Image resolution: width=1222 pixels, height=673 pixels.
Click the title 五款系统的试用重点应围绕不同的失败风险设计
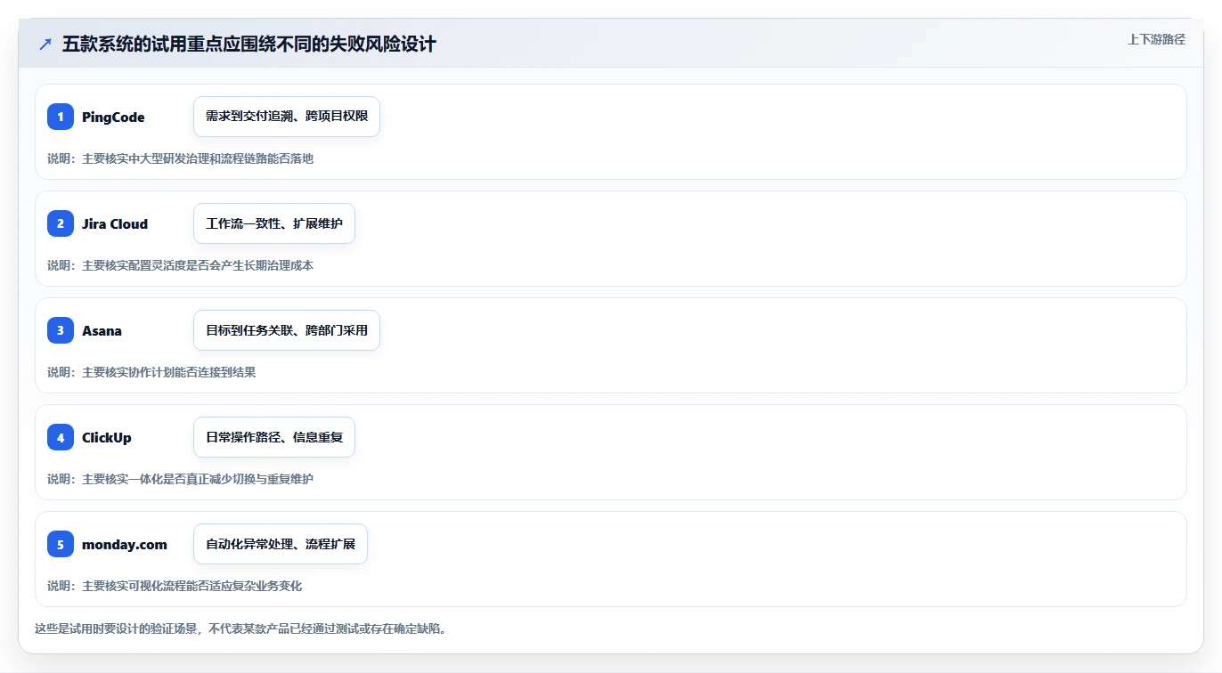[249, 45]
